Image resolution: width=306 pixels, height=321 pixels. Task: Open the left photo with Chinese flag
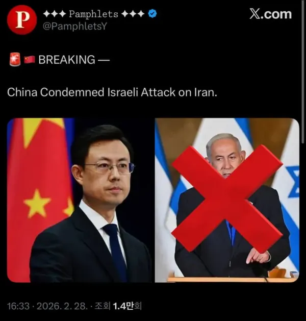tap(80, 200)
